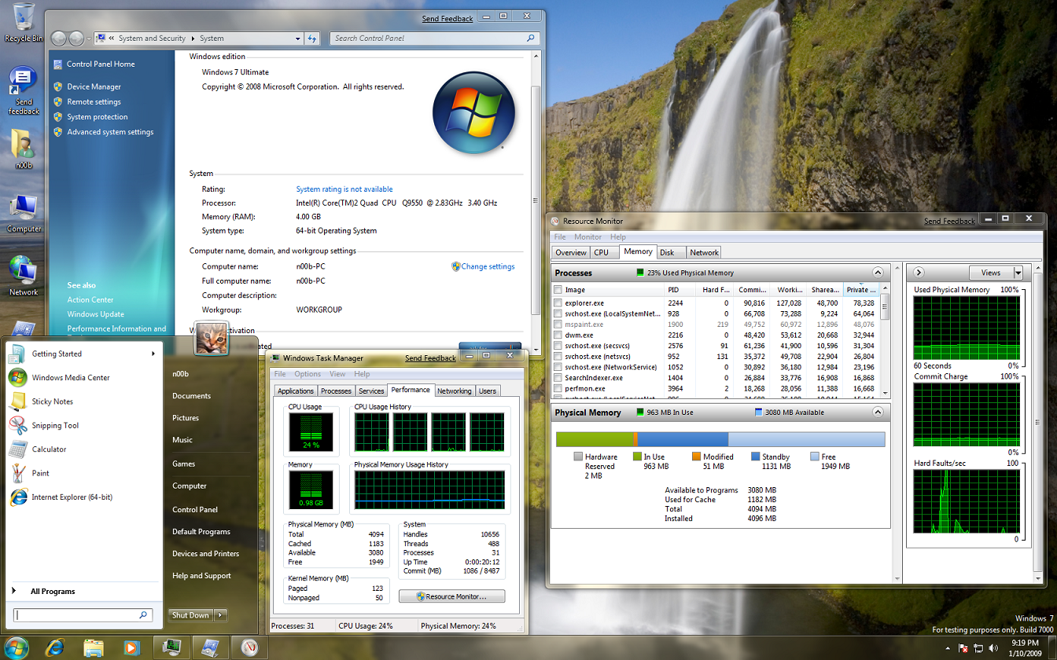Click the Change settings link
The width and height of the screenshot is (1057, 660).
pos(488,266)
